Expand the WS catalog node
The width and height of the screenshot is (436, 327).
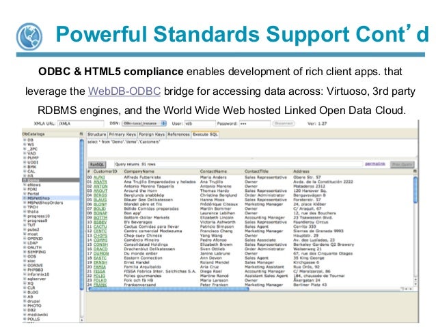coord(25,144)
